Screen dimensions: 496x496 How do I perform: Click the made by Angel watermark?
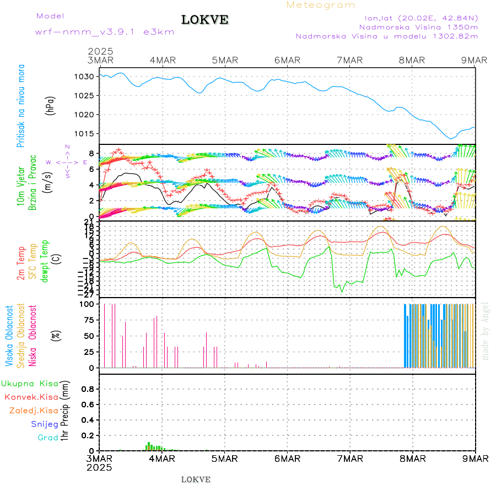[486, 331]
